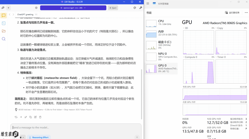Open the 3D engine graph dropdown
The height and width of the screenshot is (139, 249).
coord(184,28)
